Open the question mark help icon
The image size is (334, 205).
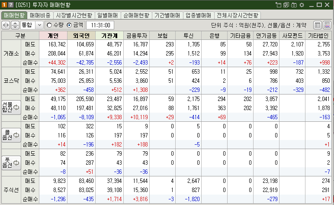pos(11,5)
